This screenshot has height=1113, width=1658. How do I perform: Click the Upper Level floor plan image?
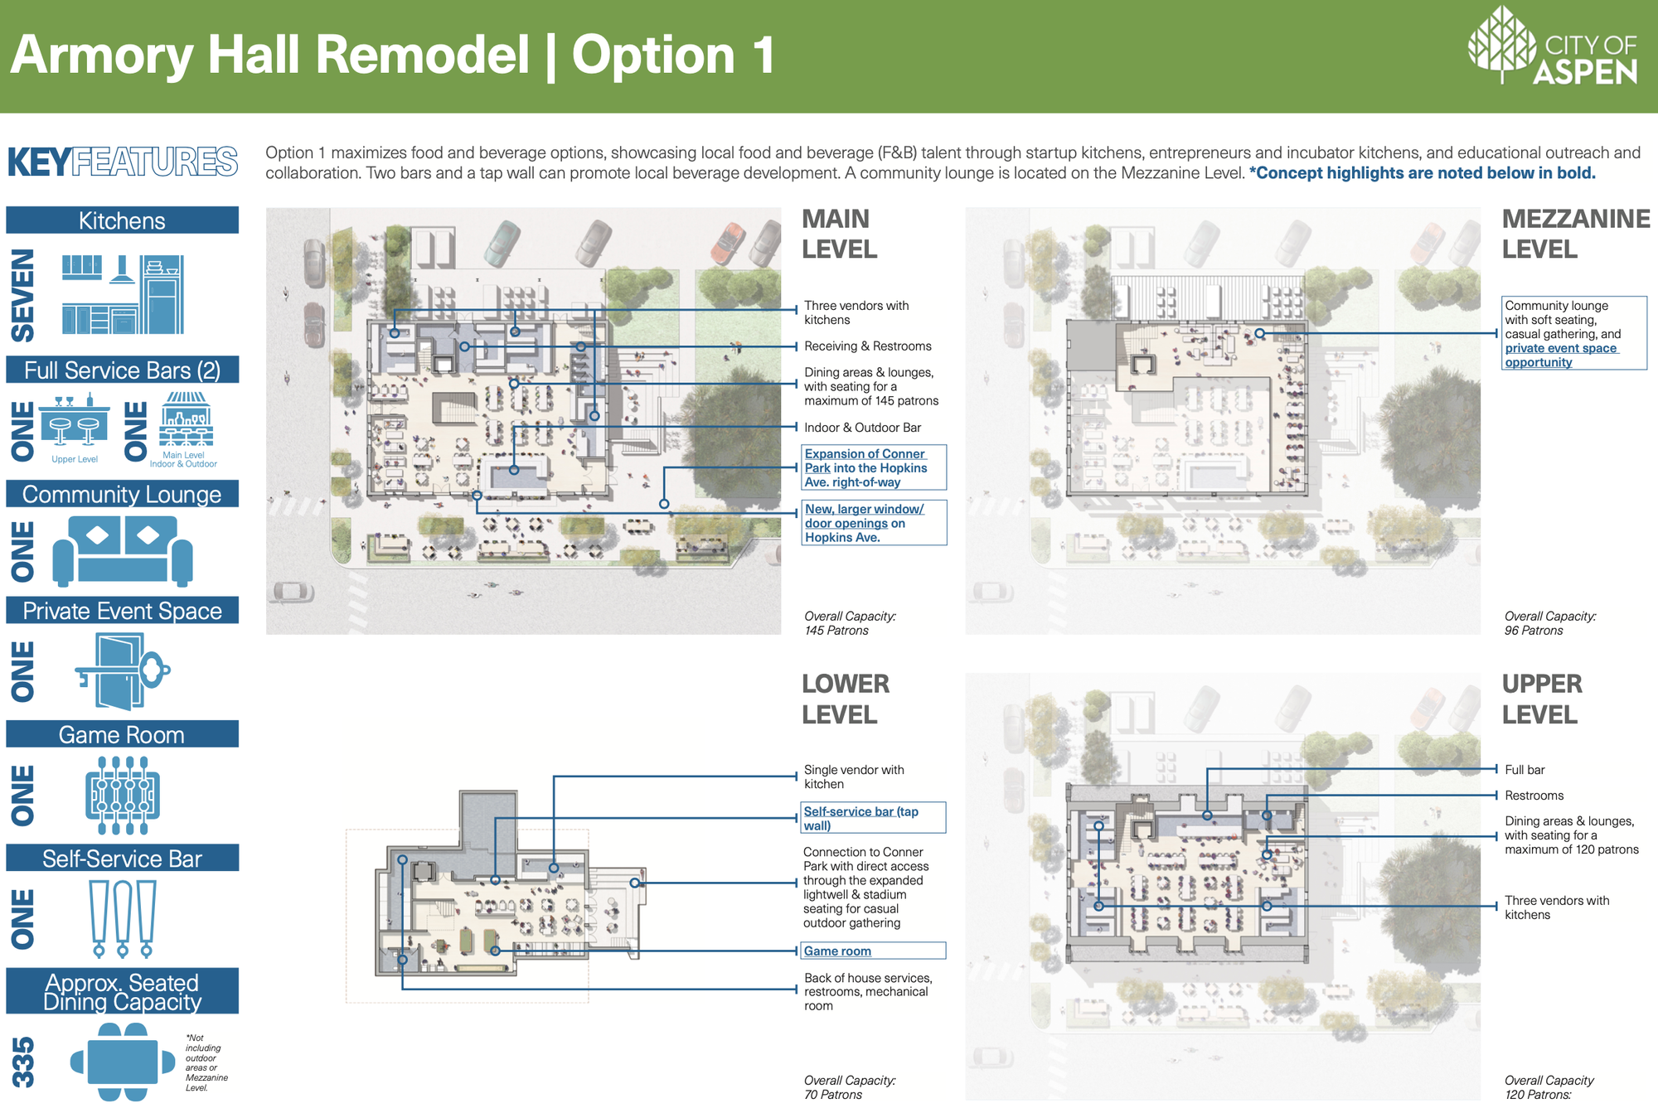[1222, 887]
